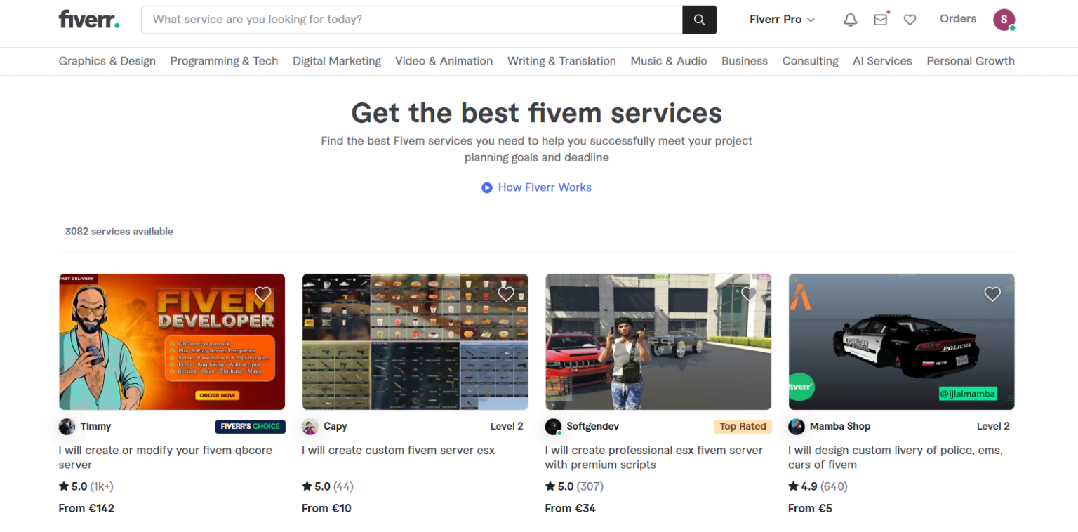The width and height of the screenshot is (1078, 532).
Task: Save Timmy's qbcore server gig with the heart
Action: (x=262, y=293)
